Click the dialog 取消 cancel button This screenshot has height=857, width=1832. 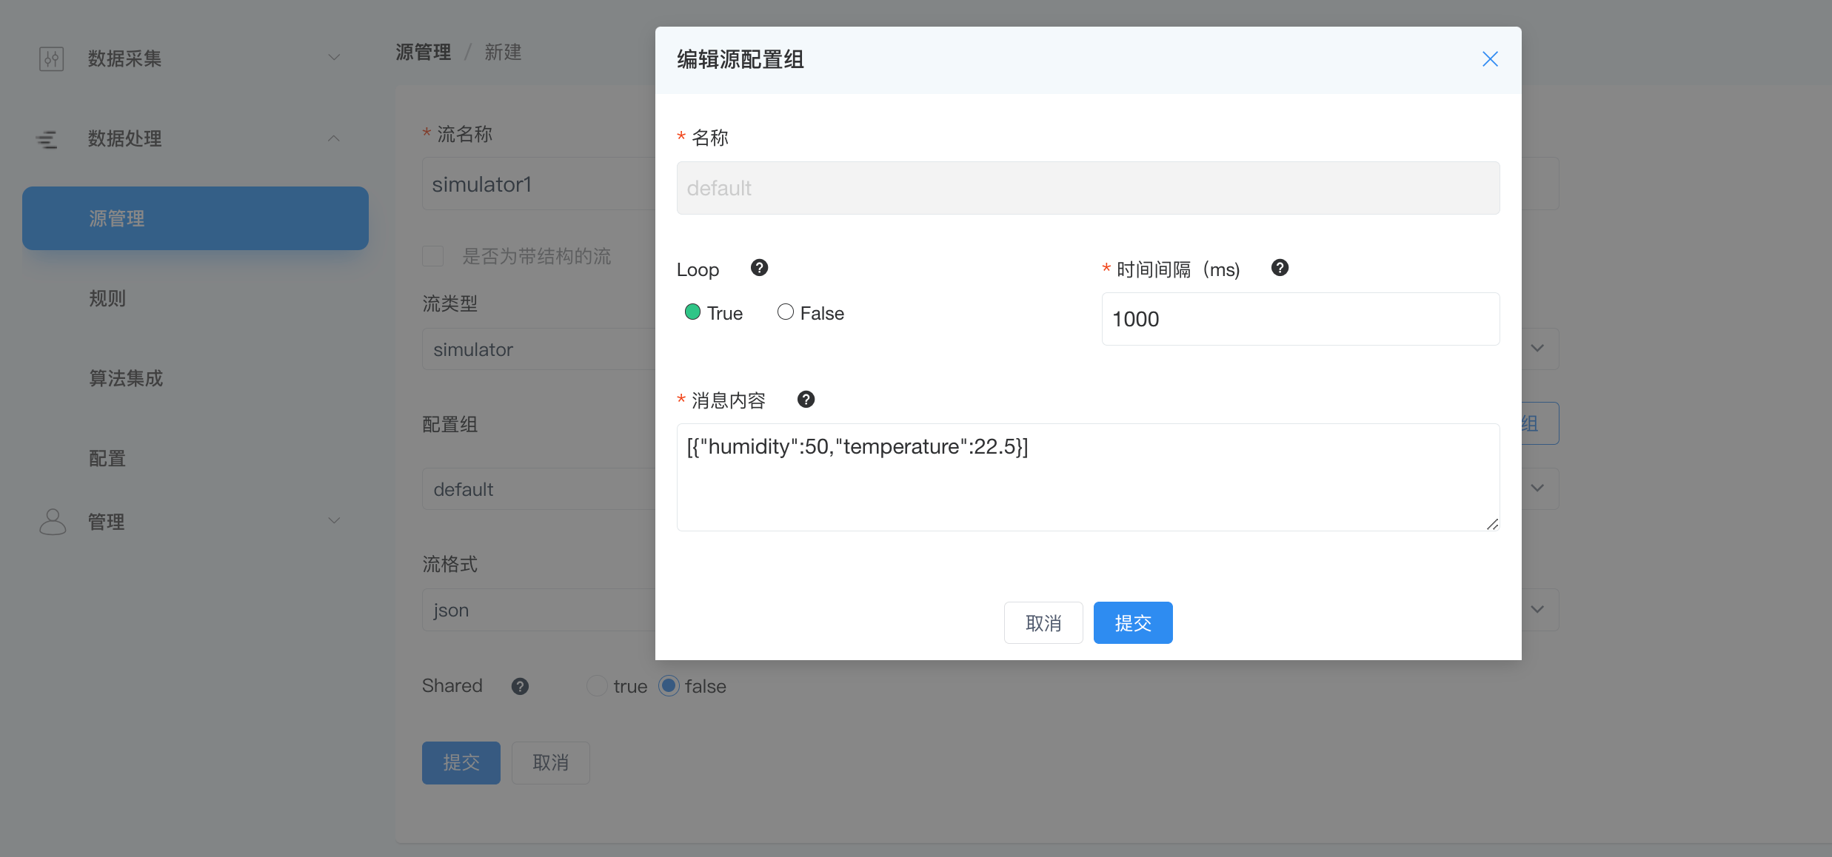coord(1043,623)
